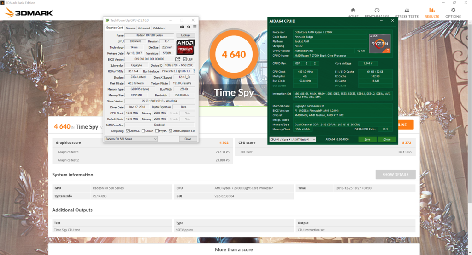Open the Radeon RX 580 Series GPU dropdown
The height and width of the screenshot is (255, 472).
131,139
